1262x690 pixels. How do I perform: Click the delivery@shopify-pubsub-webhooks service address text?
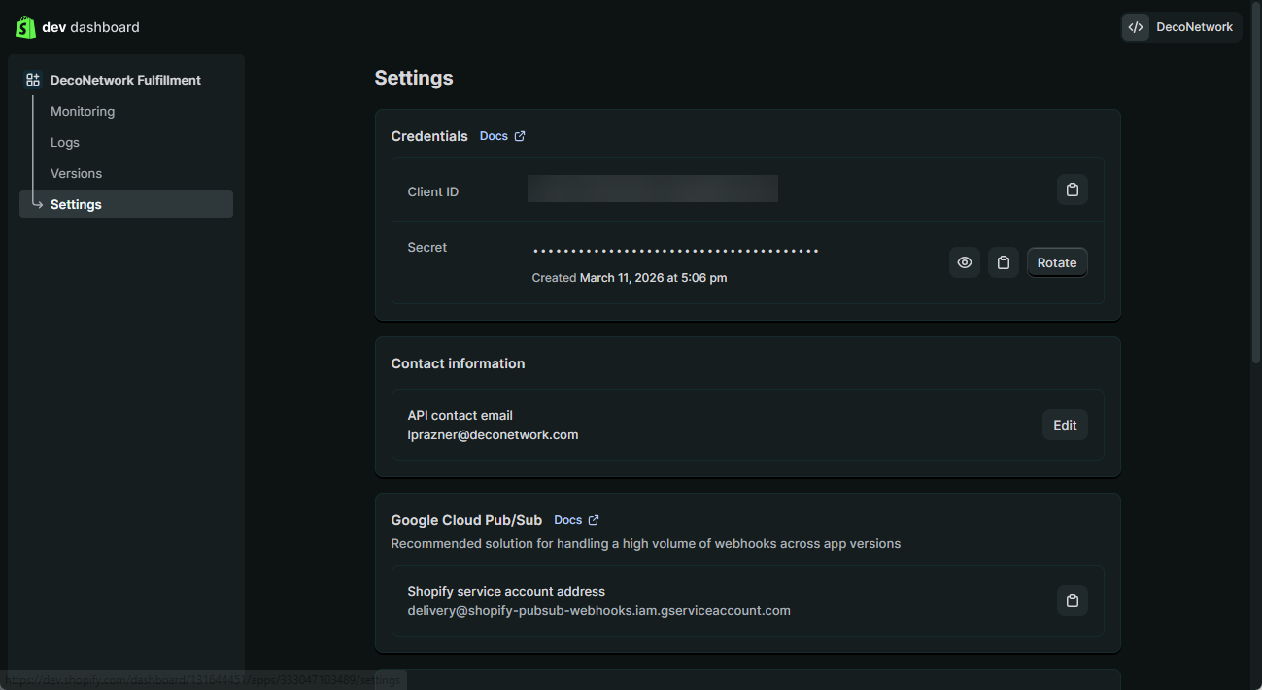click(598, 611)
